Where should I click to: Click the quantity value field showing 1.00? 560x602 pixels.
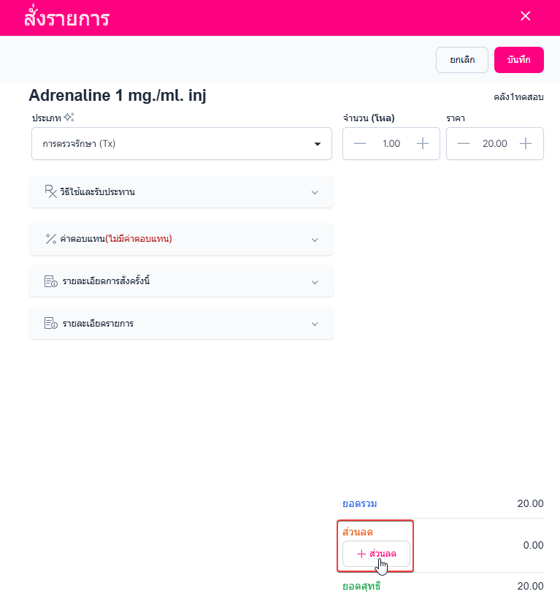(x=391, y=143)
